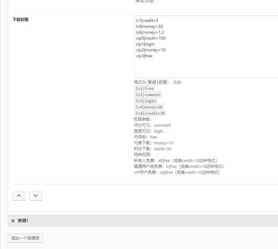Focus the 下载权限 textarea
Viewport: 278px width, 249px height.
coord(206,47)
